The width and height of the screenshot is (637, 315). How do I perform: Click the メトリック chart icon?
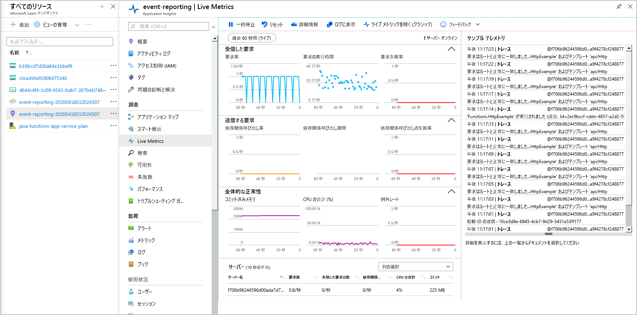(131, 240)
